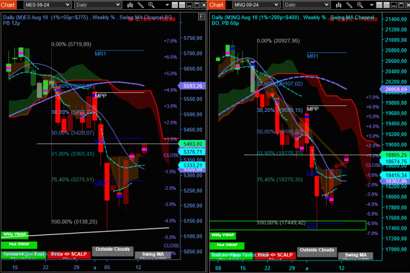Toggle Tenkan>Kijun Faster on MNQ chart

click(x=232, y=256)
